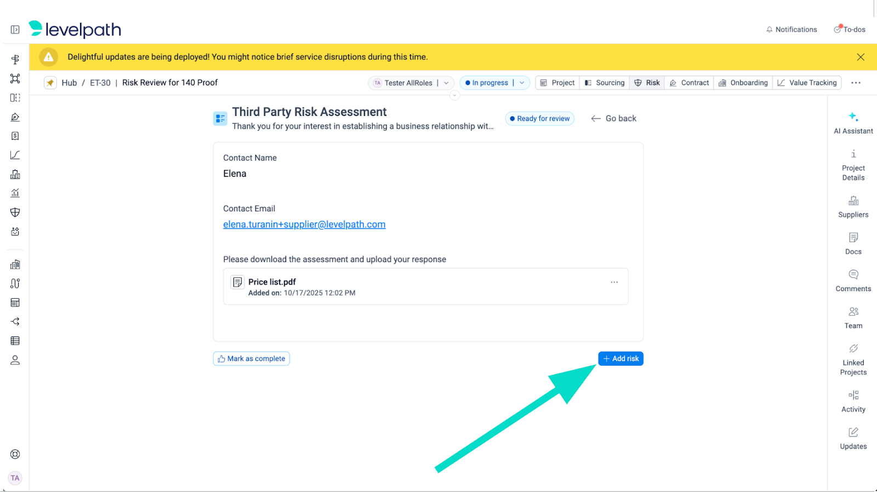Click the Add risk button
Viewport: 877px width, 492px height.
(x=620, y=358)
